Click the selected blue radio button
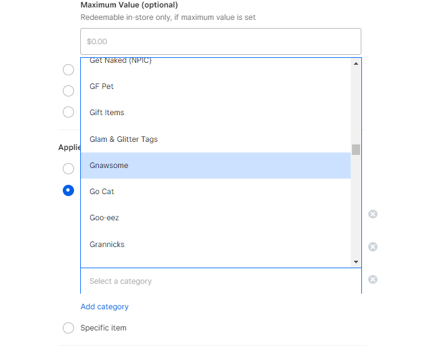 [68, 190]
